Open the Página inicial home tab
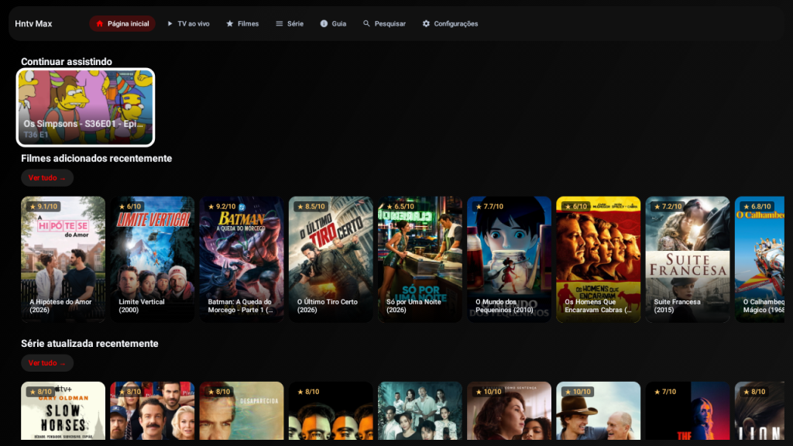The height and width of the screenshot is (446, 793). pos(122,24)
